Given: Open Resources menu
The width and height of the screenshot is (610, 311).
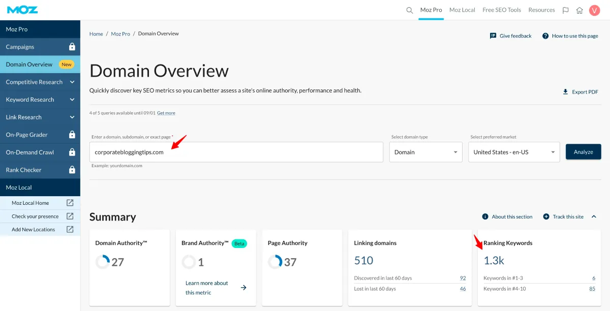Looking at the screenshot, I should 541,10.
